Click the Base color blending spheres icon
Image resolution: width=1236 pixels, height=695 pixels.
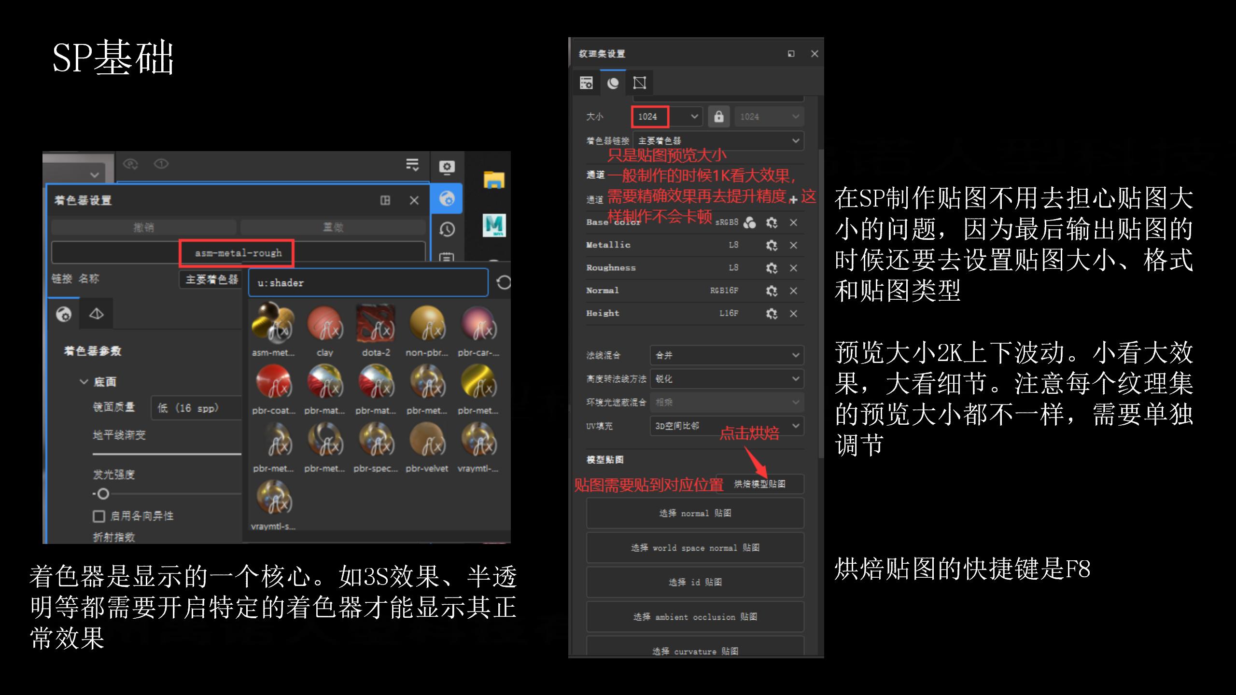[749, 222]
